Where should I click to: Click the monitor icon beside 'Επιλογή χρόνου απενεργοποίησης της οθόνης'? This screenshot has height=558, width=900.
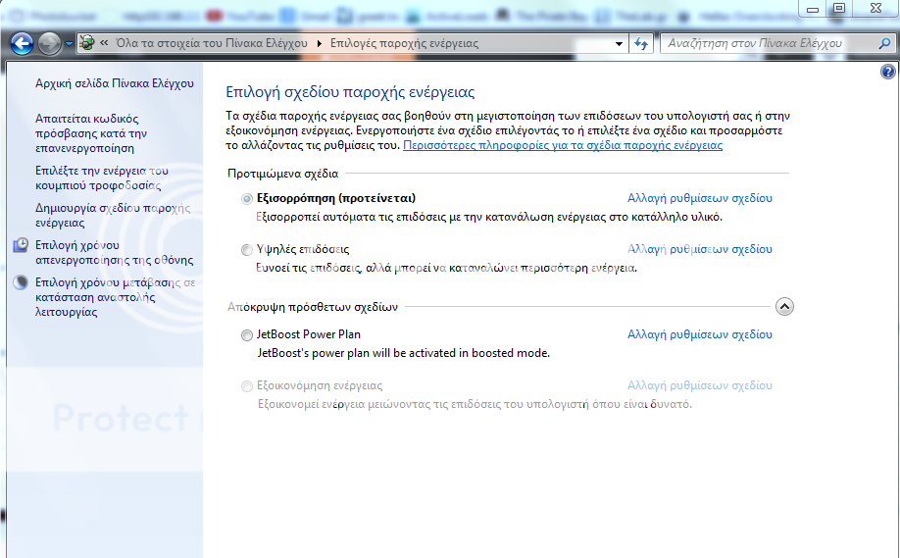[x=21, y=245]
